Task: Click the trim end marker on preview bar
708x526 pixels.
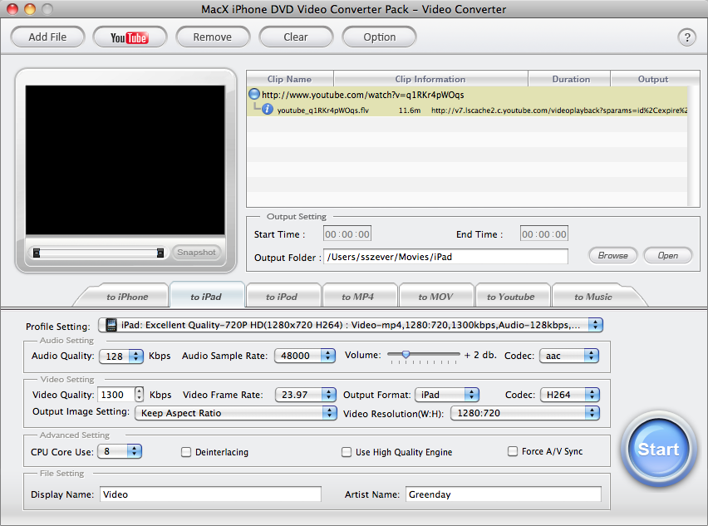Action: [x=160, y=253]
